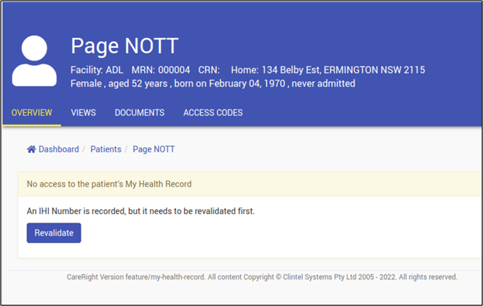Open the Patients breadcrumb link
The image size is (483, 306).
(106, 149)
